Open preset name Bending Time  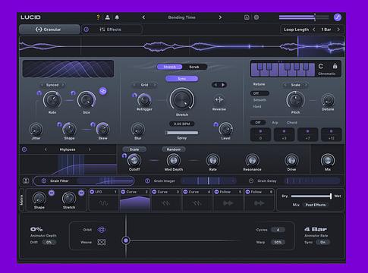(x=181, y=17)
